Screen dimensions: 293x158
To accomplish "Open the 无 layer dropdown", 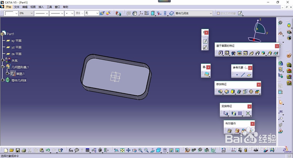I will [x=97, y=13].
